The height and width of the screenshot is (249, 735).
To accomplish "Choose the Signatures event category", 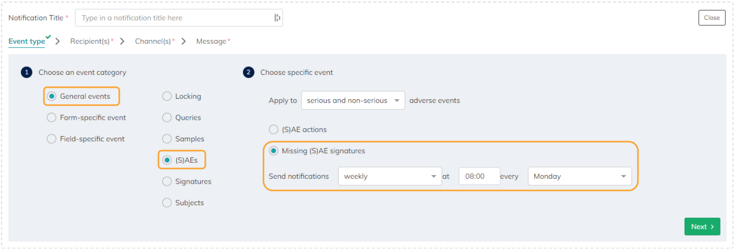I will pyautogui.click(x=167, y=182).
